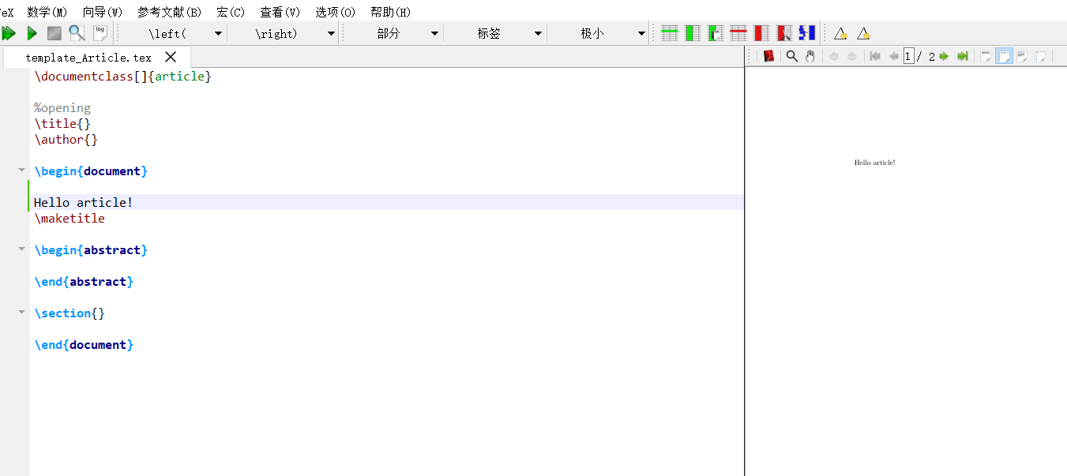
Task: Select the magnifier tool in PDF viewer
Action: (791, 55)
